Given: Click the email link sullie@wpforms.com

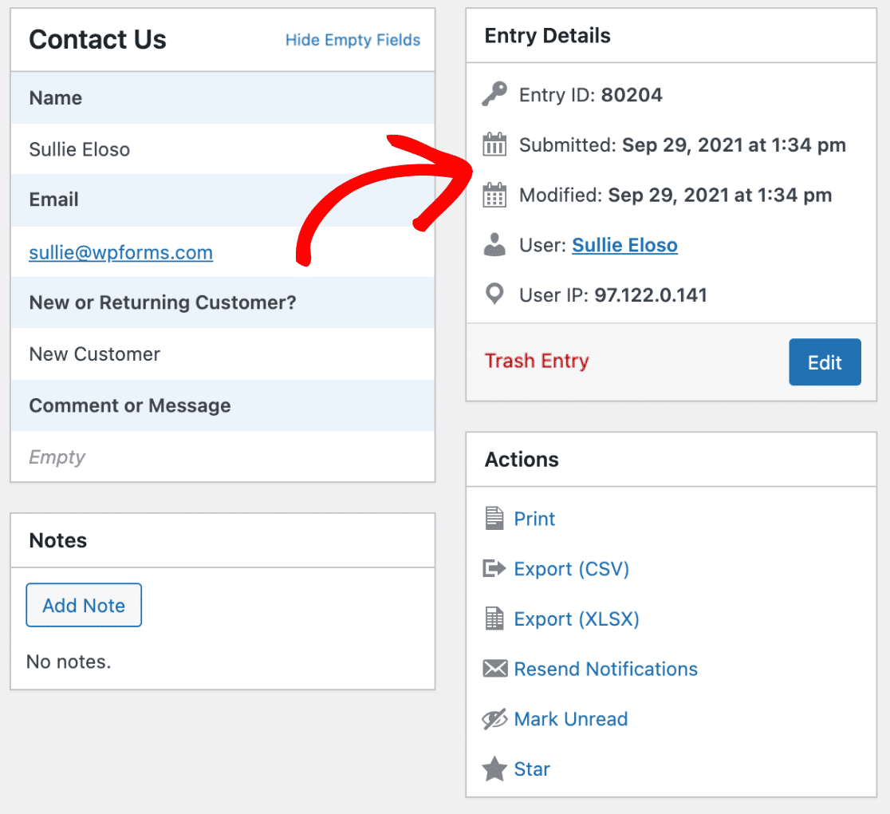Looking at the screenshot, I should pyautogui.click(x=120, y=253).
